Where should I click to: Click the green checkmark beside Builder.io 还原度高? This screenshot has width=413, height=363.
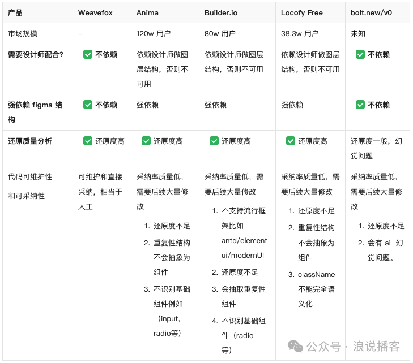(214, 141)
